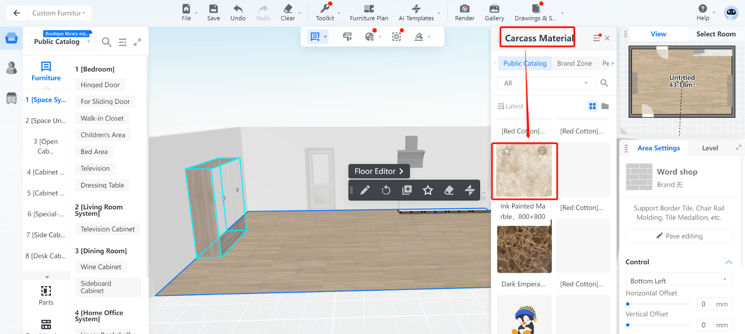Click the Undo arrow icon
745x334 pixels.
click(x=238, y=9)
